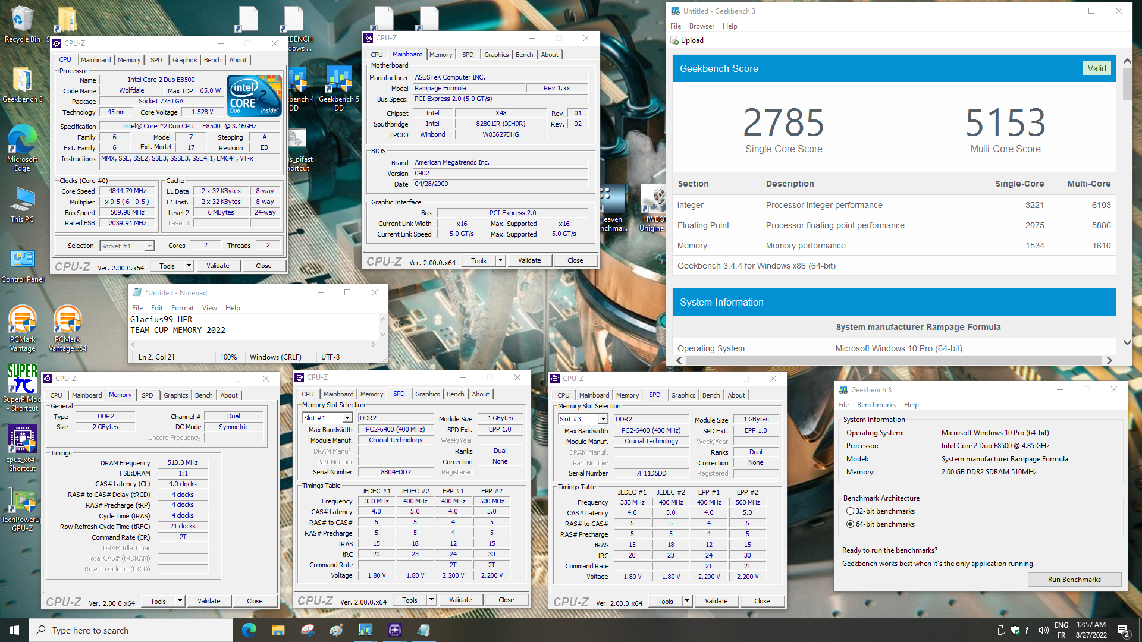This screenshot has width=1142, height=642.
Task: Open the Notepad taskbar icon
Action: (x=423, y=630)
